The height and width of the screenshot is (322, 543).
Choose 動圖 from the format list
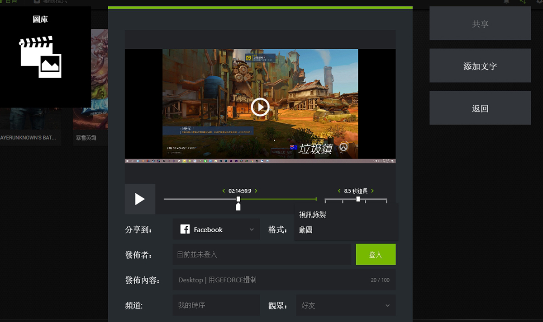point(306,230)
